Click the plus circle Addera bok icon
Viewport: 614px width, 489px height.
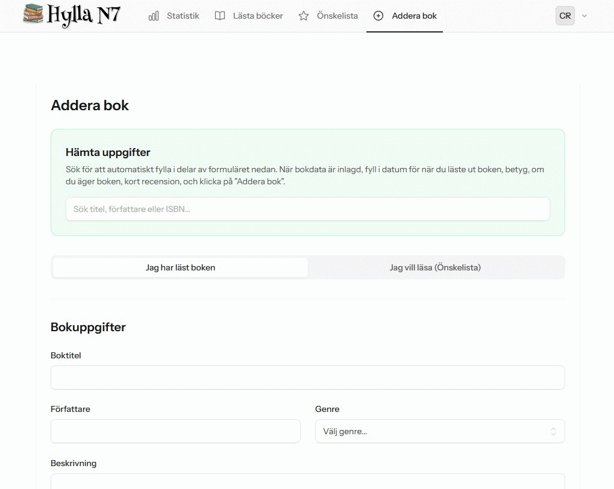click(378, 16)
